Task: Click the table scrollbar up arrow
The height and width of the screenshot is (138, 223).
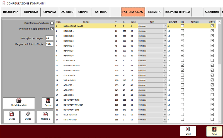Action: pyautogui.click(x=219, y=22)
